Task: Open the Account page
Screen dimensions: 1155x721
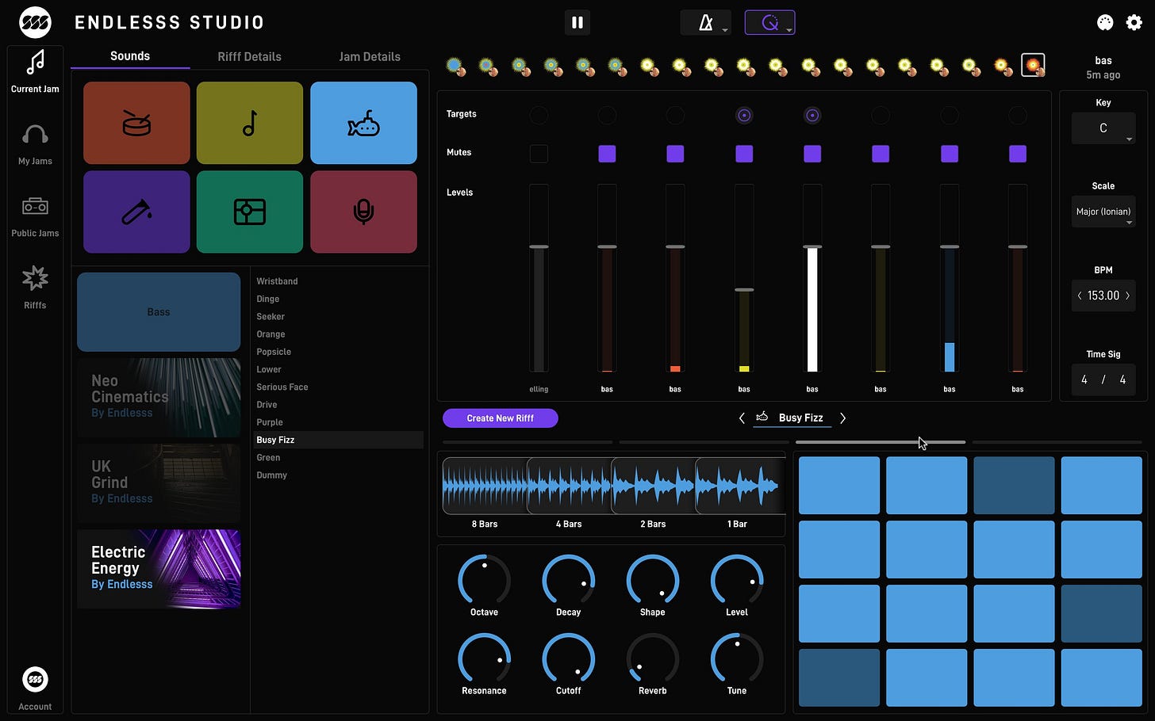Action: point(35,689)
